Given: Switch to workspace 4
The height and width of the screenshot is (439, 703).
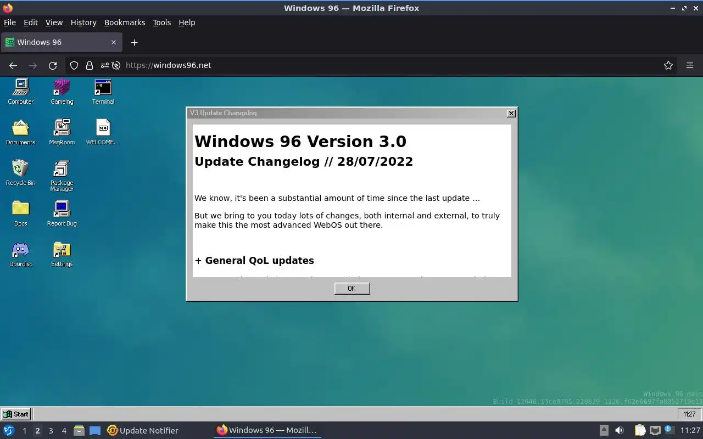Looking at the screenshot, I should (x=64, y=431).
